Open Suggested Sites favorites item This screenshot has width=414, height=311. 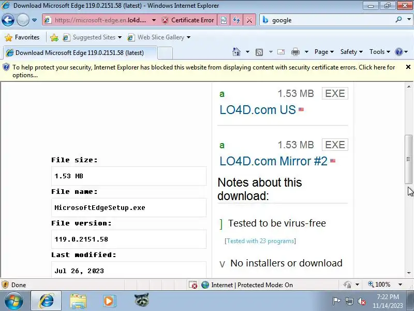pos(92,37)
